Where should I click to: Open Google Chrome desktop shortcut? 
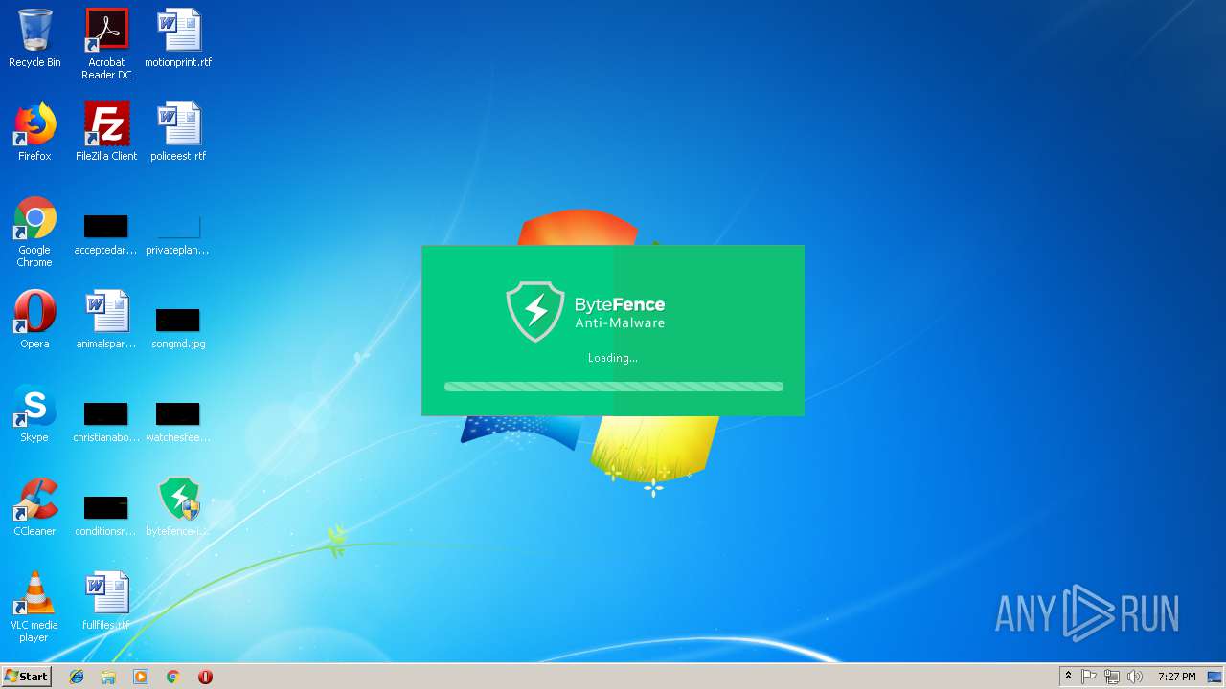(x=34, y=232)
